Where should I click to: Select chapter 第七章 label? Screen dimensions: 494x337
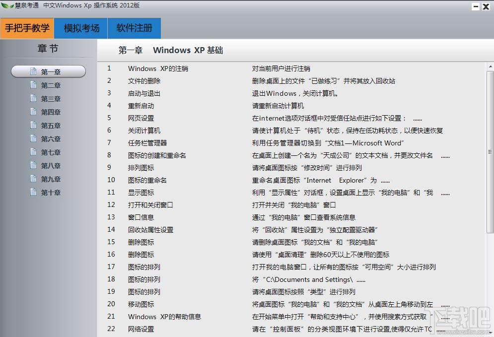[51, 152]
